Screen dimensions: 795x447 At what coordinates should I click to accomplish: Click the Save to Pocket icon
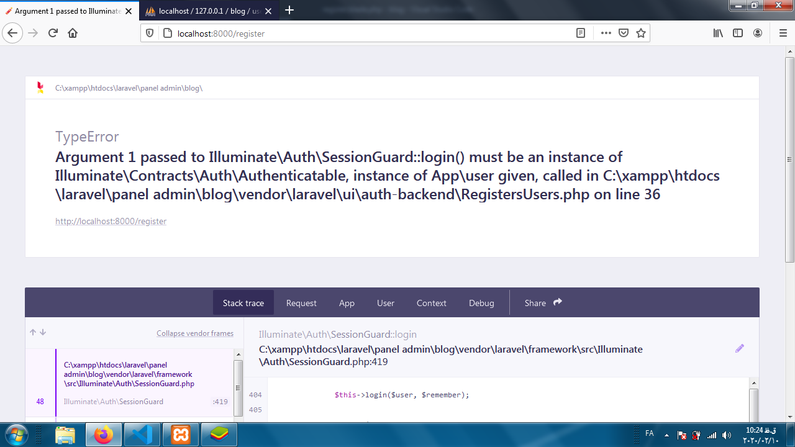pyautogui.click(x=624, y=34)
